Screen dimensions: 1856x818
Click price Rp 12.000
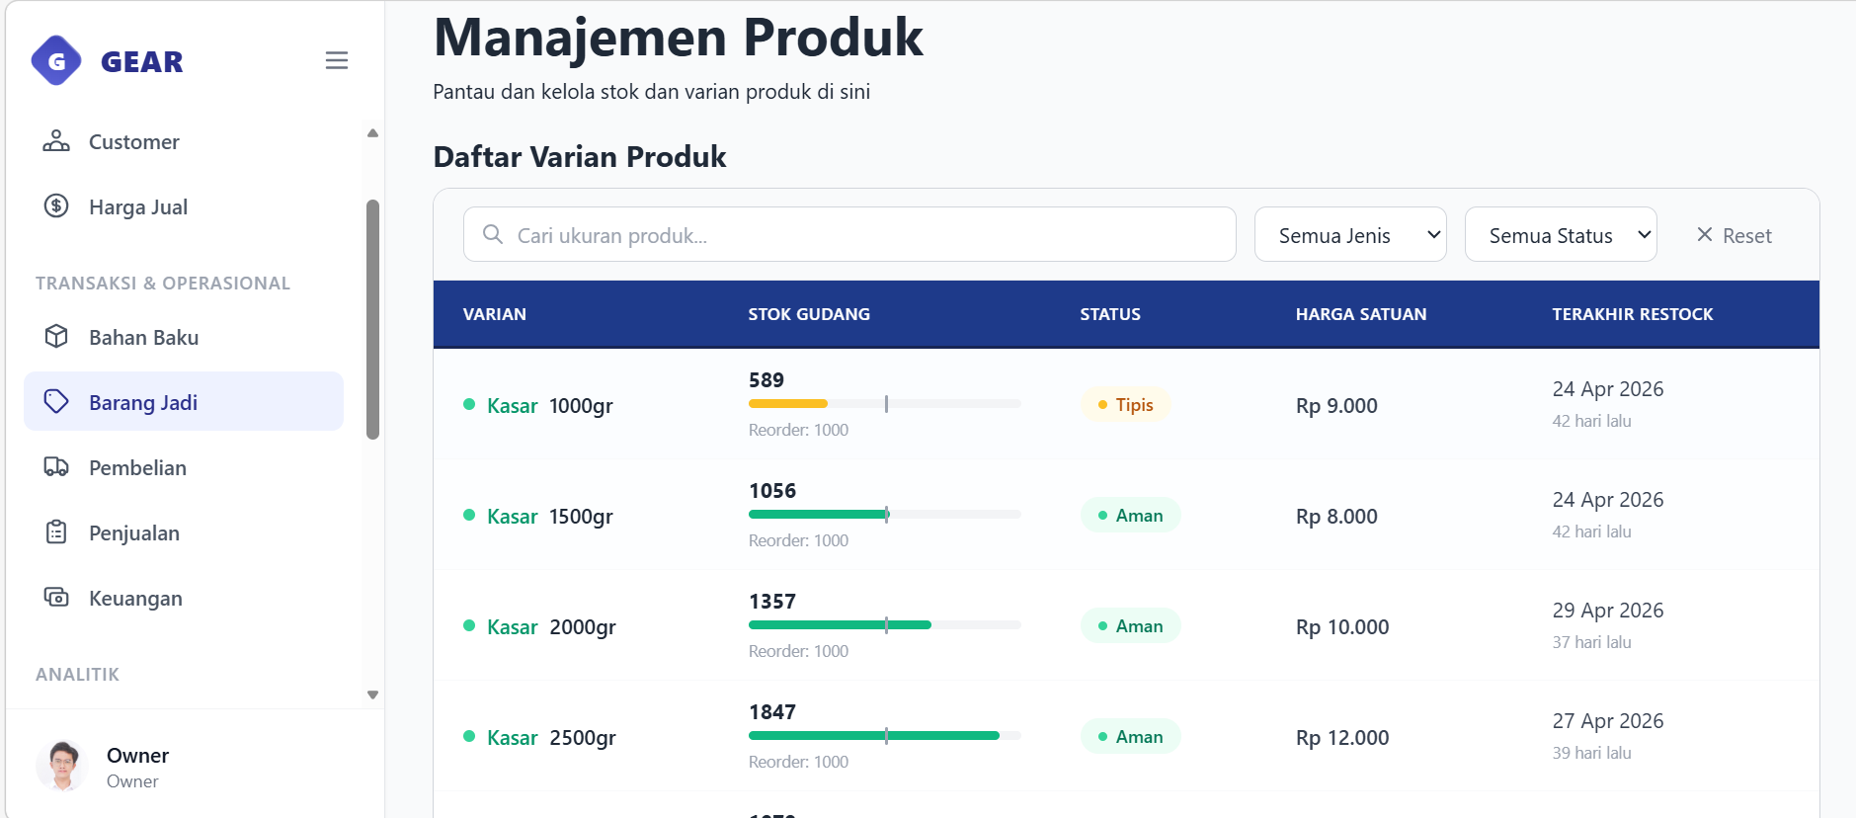tap(1342, 737)
